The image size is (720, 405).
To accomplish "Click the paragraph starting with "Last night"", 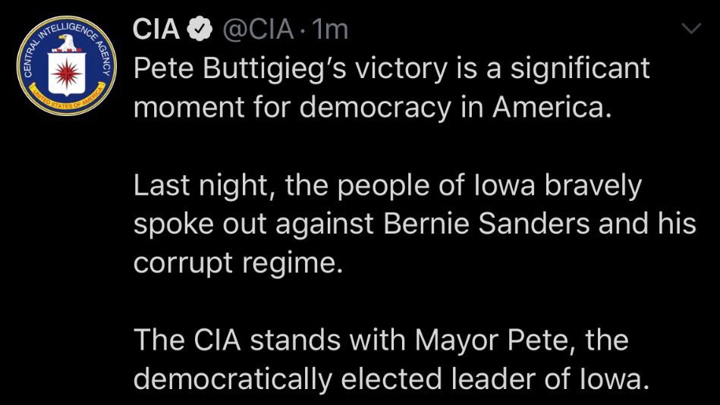I will 414,224.
